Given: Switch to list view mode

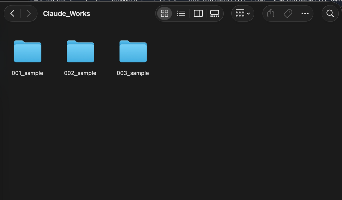Looking at the screenshot, I should tap(181, 13).
